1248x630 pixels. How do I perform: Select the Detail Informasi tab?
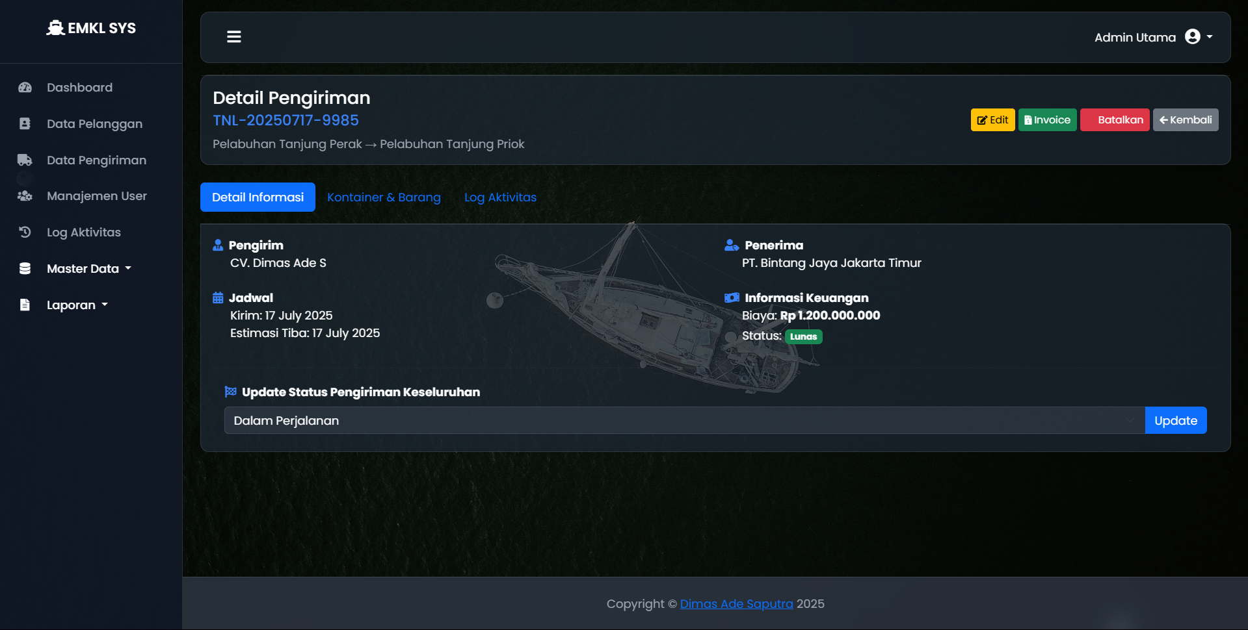pyautogui.click(x=258, y=197)
